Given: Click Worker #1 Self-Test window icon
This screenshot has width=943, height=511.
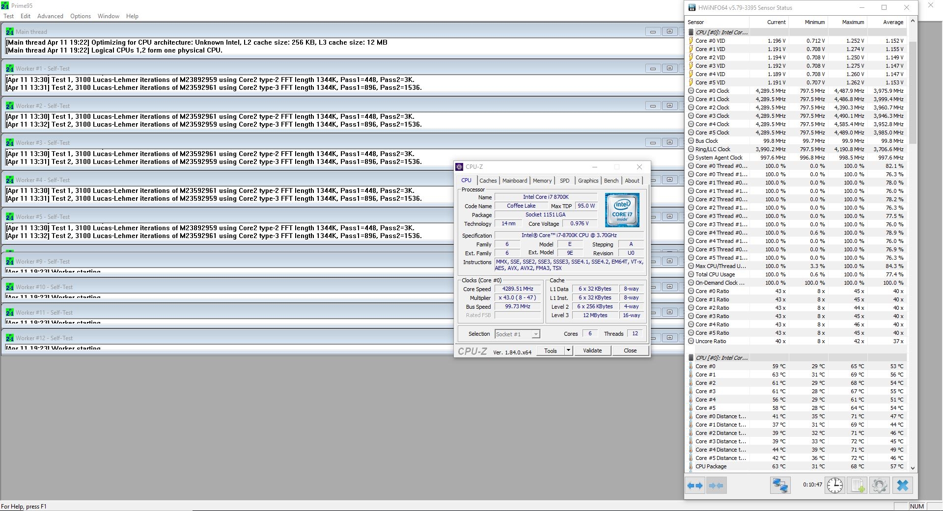Looking at the screenshot, I should coord(10,68).
